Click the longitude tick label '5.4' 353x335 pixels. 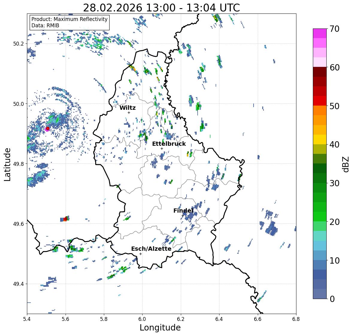point(27,319)
